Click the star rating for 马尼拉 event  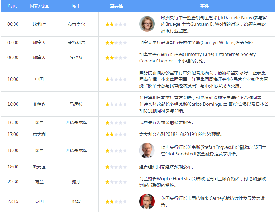pyautogui.click(x=116, y=104)
